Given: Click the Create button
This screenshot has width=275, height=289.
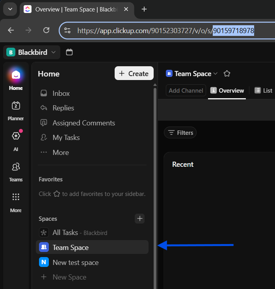Looking at the screenshot, I should pos(134,73).
